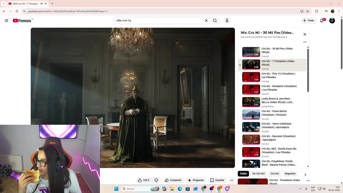The width and height of the screenshot is (343, 193).
Task: Start voice search with the microphone
Action: 227,21
